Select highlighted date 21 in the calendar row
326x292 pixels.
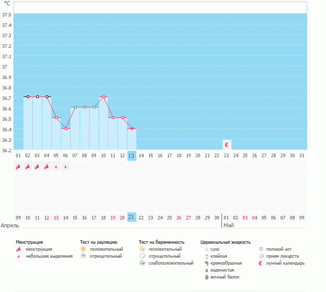(x=131, y=217)
